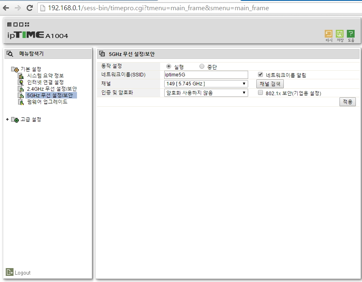
Task: Select the 실행 radio button
Action: [x=169, y=66]
